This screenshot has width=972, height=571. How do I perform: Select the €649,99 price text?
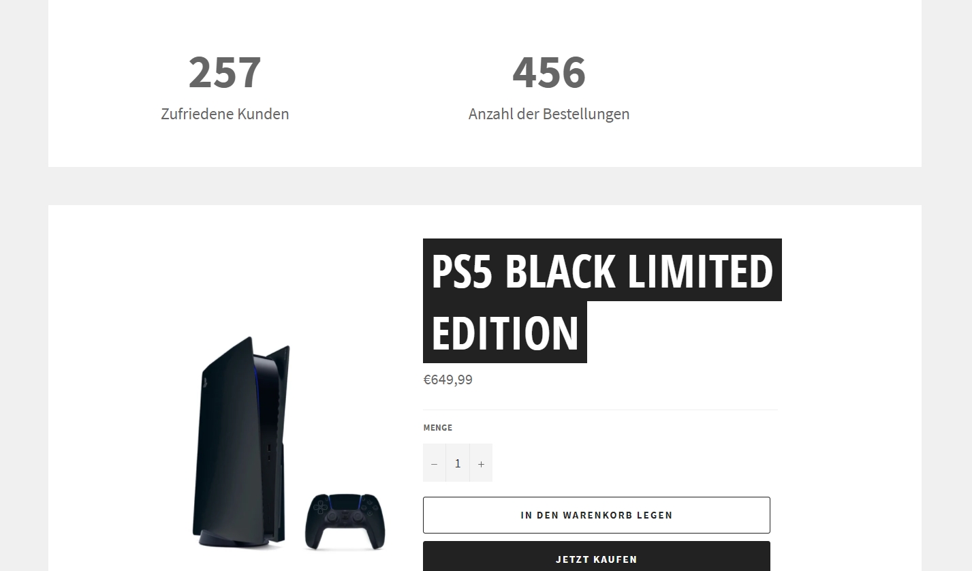pyautogui.click(x=448, y=380)
